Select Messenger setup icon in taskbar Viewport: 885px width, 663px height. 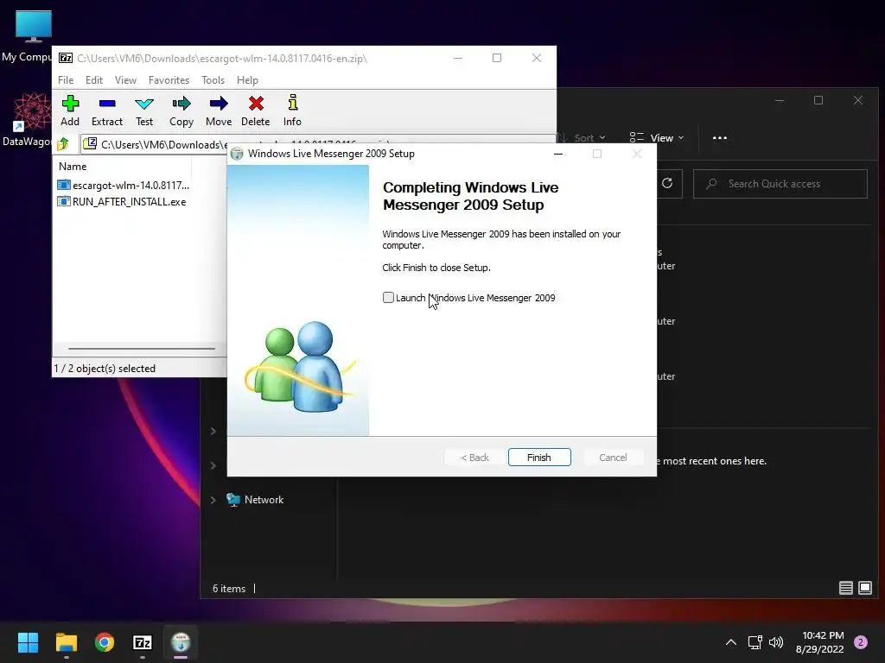coord(181,642)
